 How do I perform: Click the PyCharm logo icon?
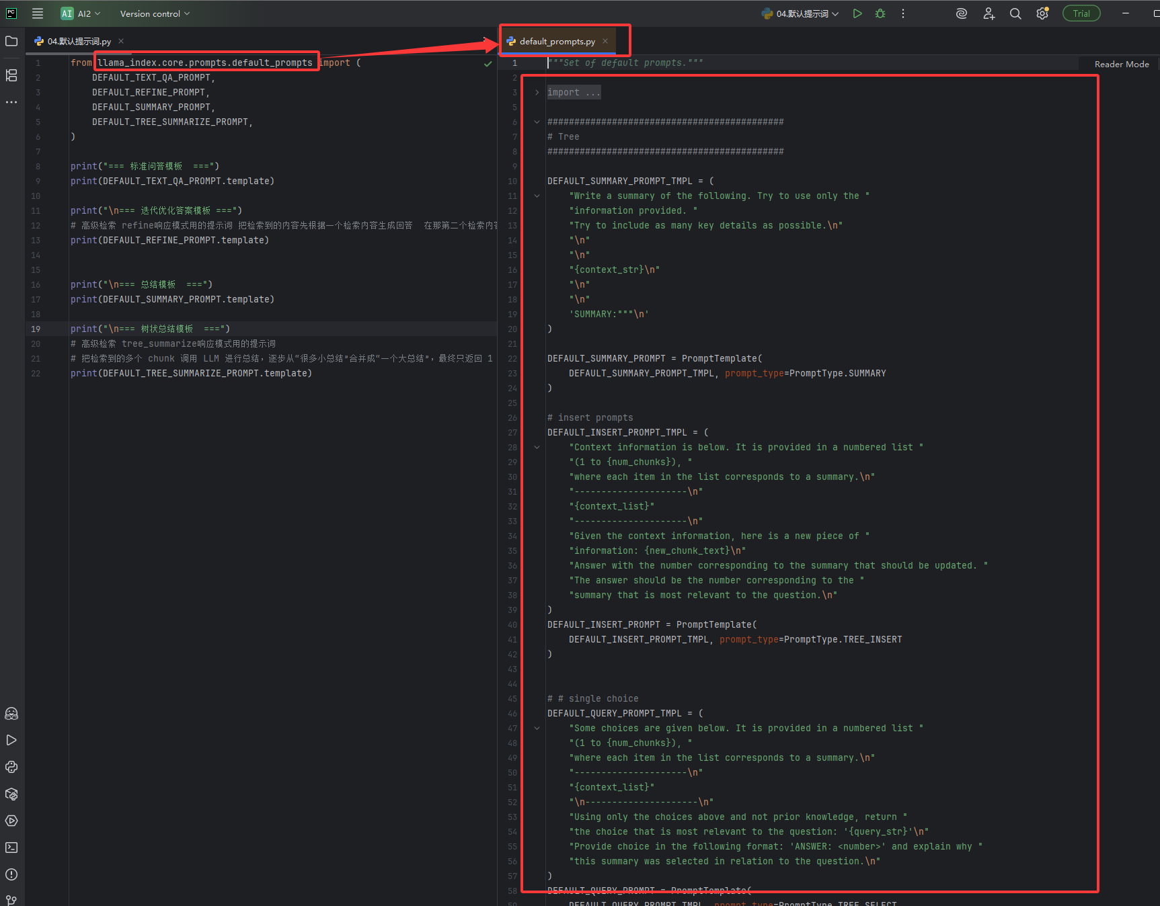click(x=11, y=13)
